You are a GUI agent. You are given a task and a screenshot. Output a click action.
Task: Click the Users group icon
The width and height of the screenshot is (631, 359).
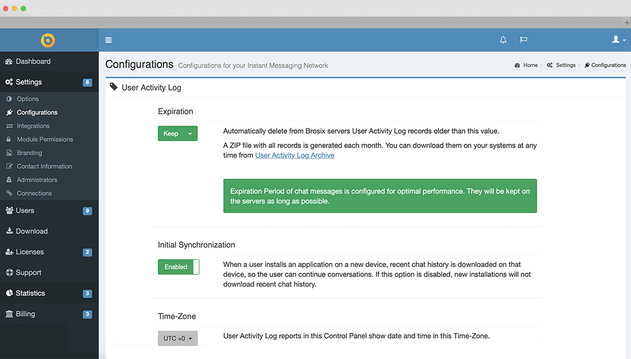(x=9, y=210)
